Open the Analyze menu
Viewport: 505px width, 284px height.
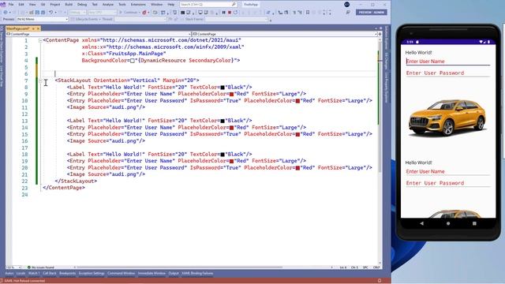(108, 5)
